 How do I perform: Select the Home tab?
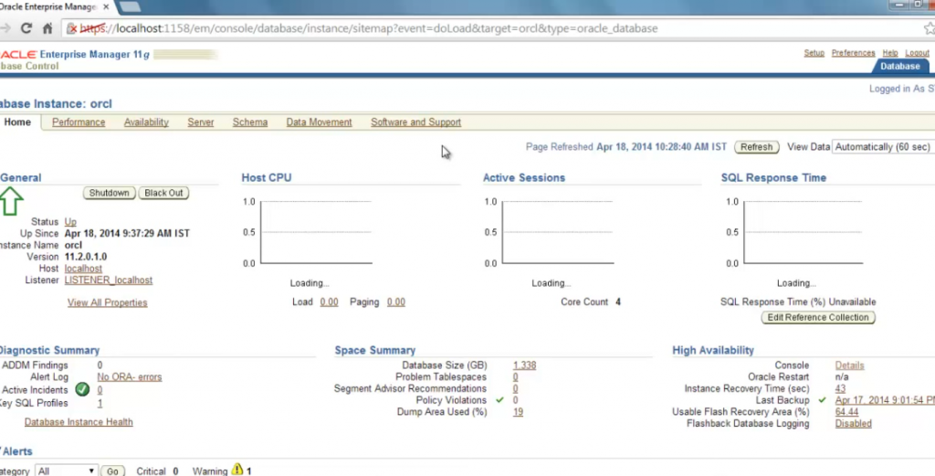pyautogui.click(x=17, y=122)
